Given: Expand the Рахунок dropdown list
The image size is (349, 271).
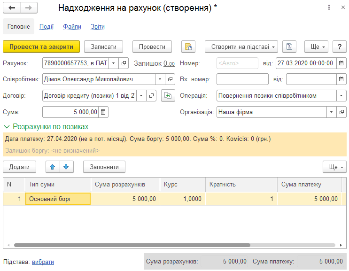Looking at the screenshot, I should 114,63.
